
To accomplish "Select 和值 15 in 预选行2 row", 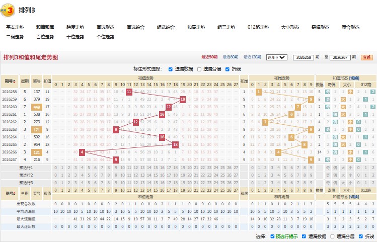I will (156, 175).
